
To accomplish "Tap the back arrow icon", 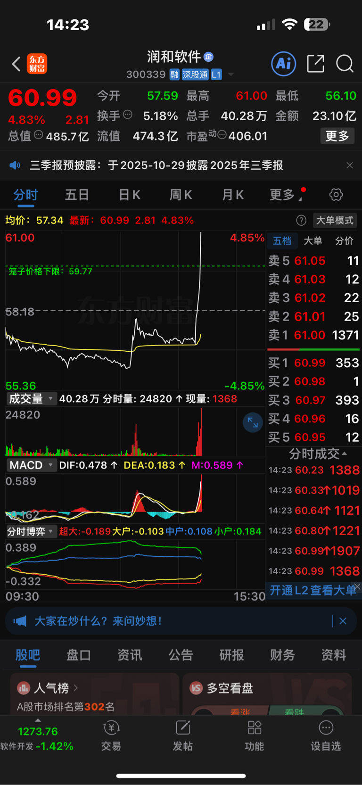I will coord(16,64).
